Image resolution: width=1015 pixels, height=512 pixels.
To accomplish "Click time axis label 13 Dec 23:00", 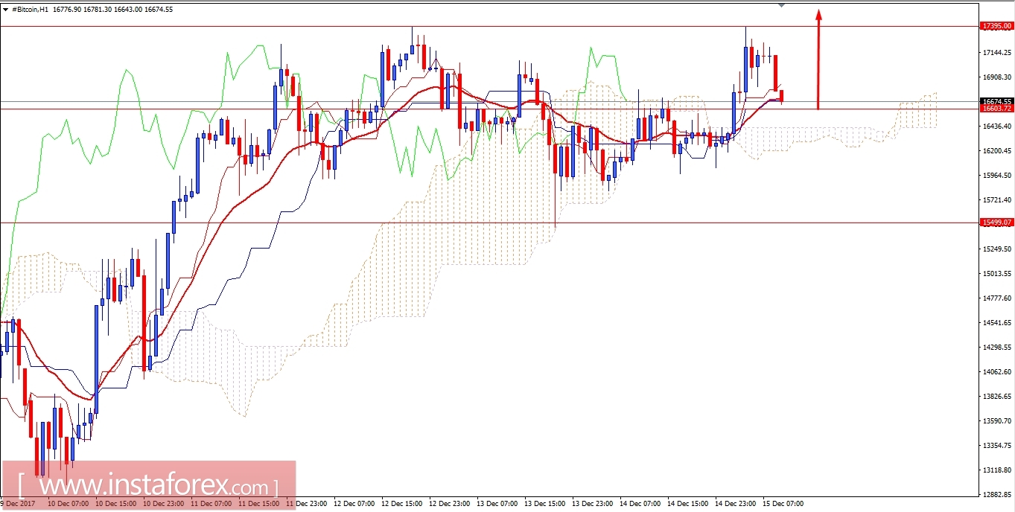I will click(x=591, y=504).
